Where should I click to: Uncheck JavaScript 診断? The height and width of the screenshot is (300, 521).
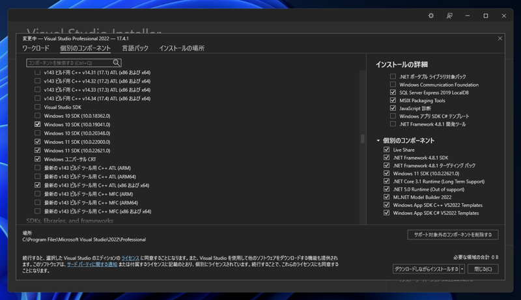[x=393, y=108]
